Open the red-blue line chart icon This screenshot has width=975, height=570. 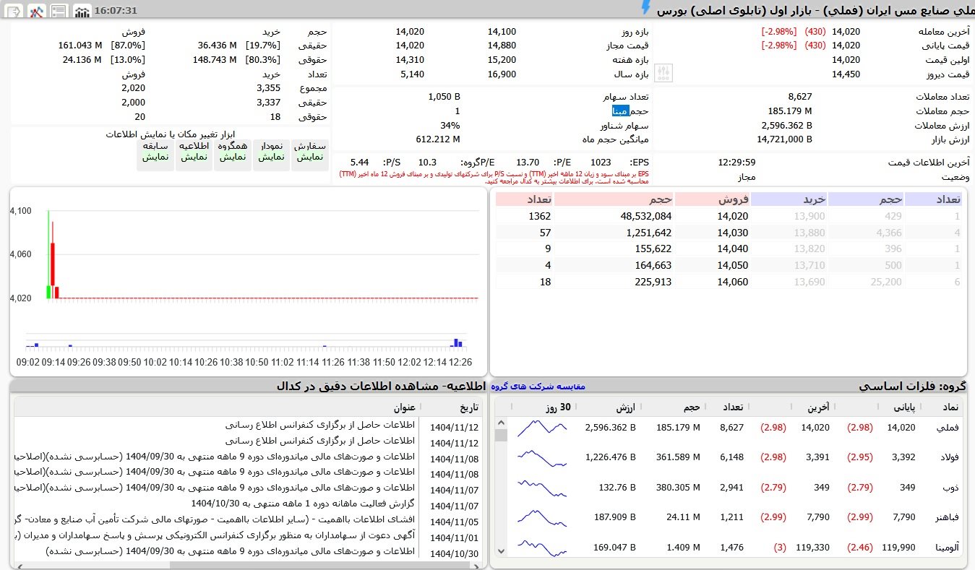[x=36, y=10]
